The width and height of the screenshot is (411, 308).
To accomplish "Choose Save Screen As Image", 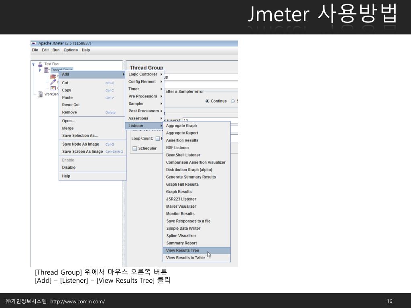I will 92,152.
